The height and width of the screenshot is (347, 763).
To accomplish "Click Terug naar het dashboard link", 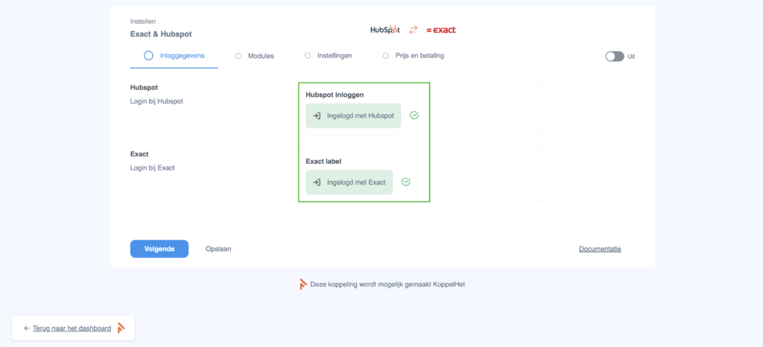I will [72, 328].
